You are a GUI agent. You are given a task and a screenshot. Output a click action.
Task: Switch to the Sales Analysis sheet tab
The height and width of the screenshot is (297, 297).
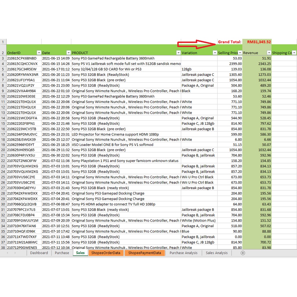pyautogui.click(x=217, y=253)
